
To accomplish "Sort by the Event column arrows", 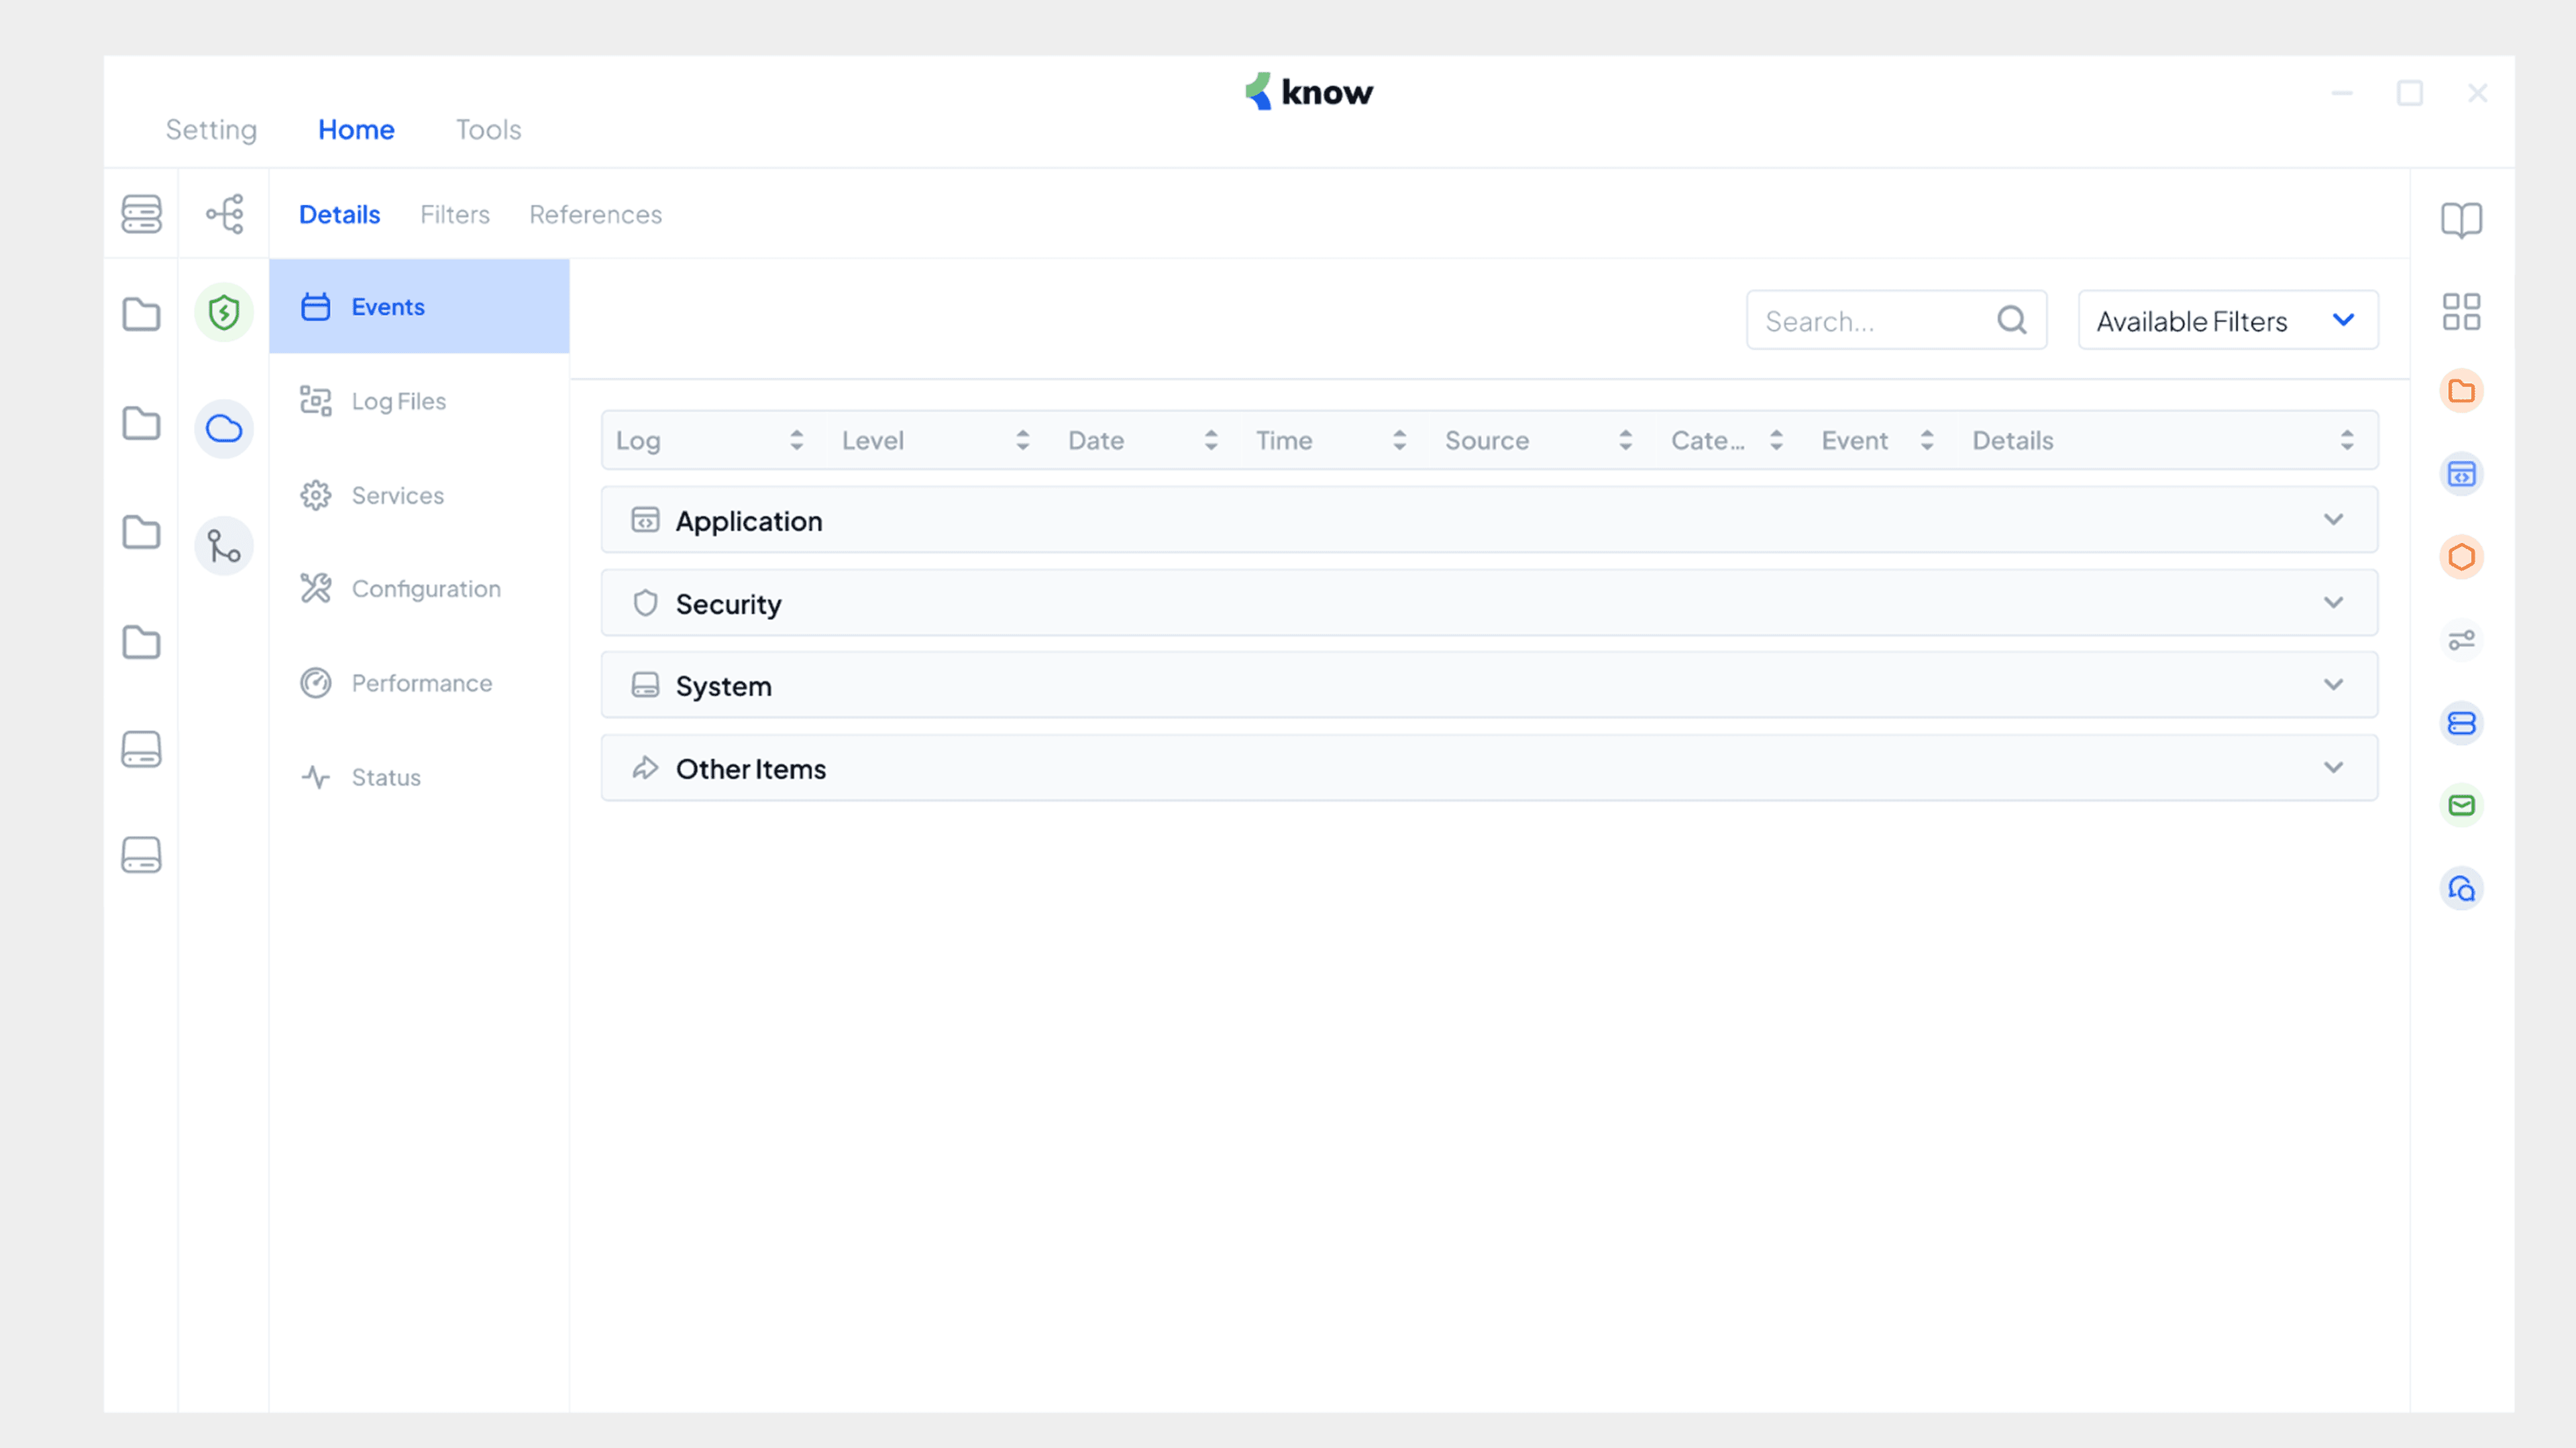I will (x=1927, y=440).
